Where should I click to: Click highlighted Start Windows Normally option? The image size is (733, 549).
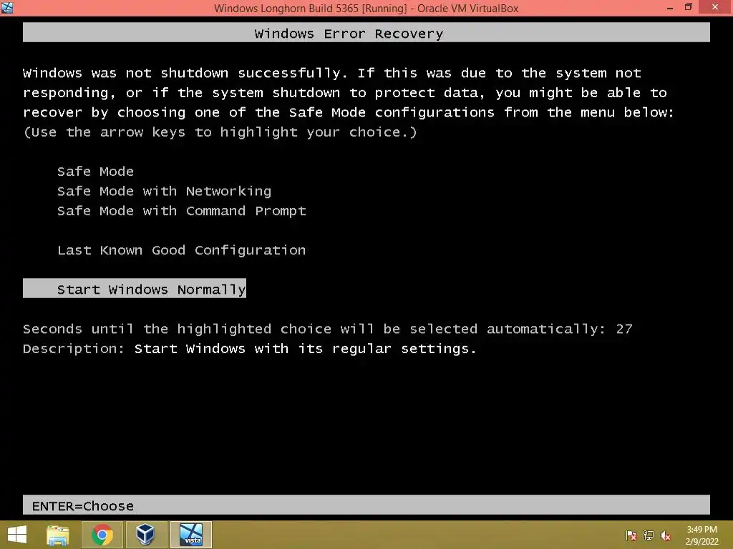pos(135,289)
